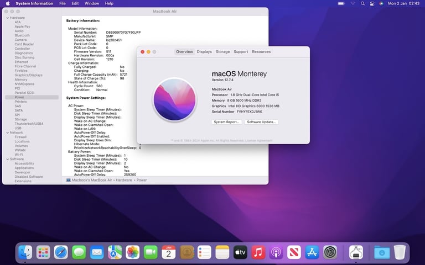Open Control Center in menu bar
This screenshot has width=425, height=265.
click(372, 3)
